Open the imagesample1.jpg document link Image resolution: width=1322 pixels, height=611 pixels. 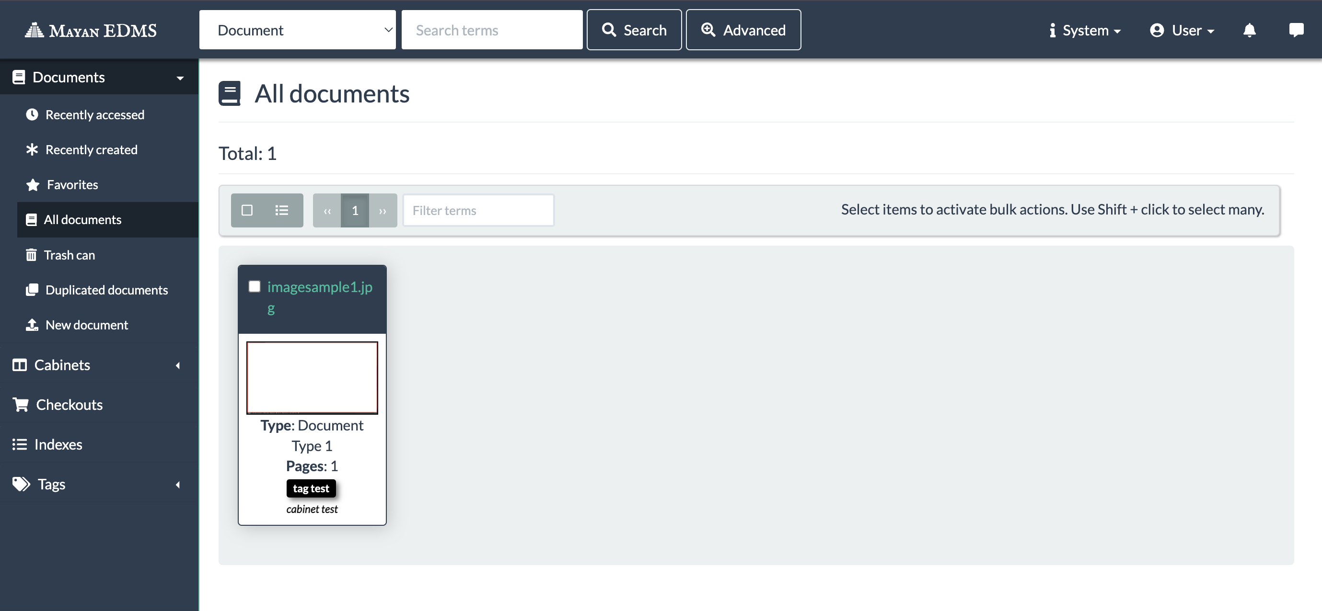tap(319, 287)
